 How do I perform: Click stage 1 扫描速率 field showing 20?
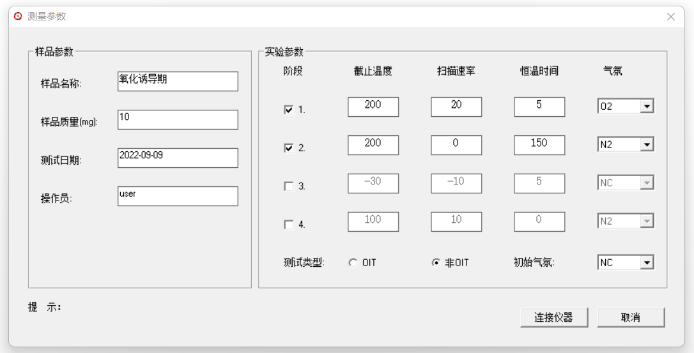coord(456,107)
